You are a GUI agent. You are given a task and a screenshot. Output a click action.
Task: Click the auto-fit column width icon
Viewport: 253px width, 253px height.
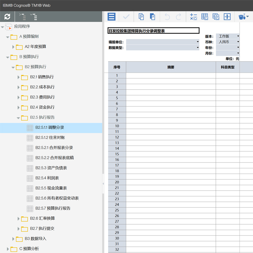coord(227,16)
